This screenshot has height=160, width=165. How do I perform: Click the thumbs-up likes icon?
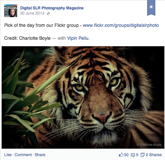coord(121,155)
